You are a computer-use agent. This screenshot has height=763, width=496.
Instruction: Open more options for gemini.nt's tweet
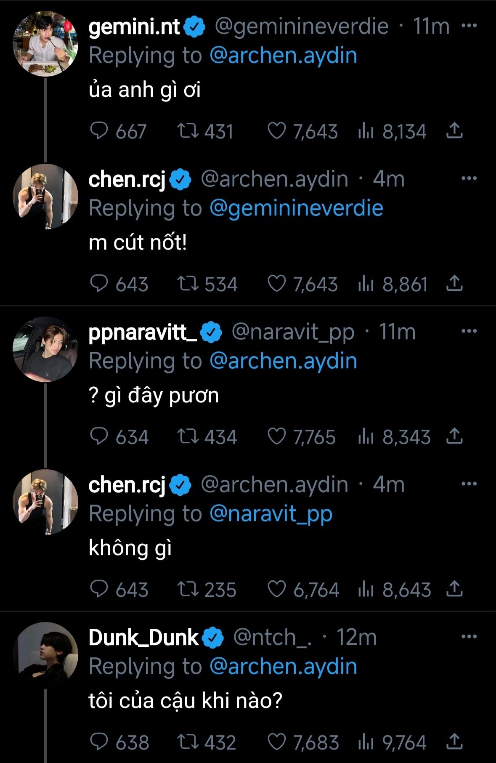[x=469, y=26]
